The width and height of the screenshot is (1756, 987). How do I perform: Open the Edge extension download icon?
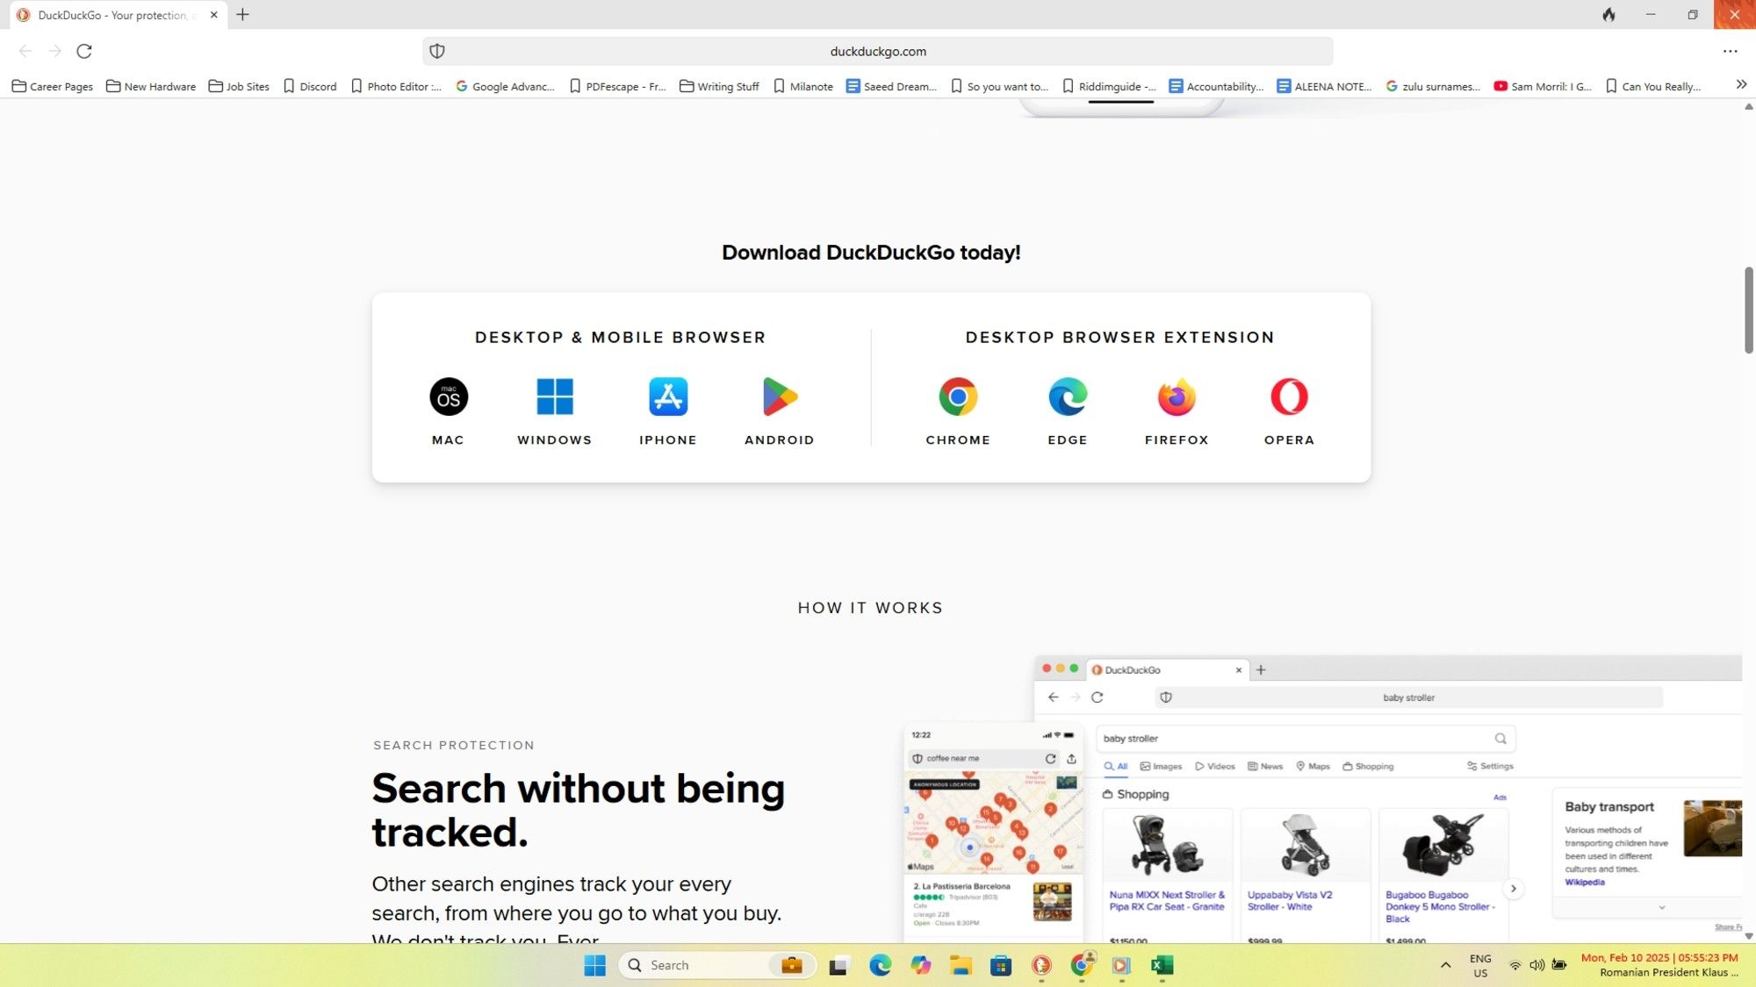1067,397
